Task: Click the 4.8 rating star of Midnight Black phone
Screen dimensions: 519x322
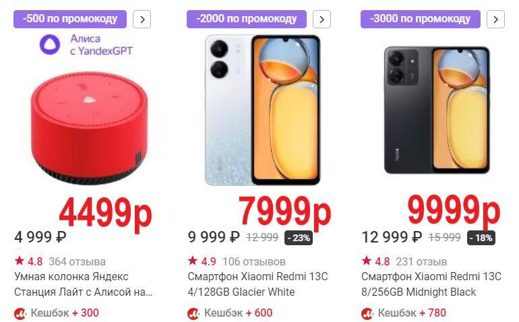Action: [x=367, y=261]
